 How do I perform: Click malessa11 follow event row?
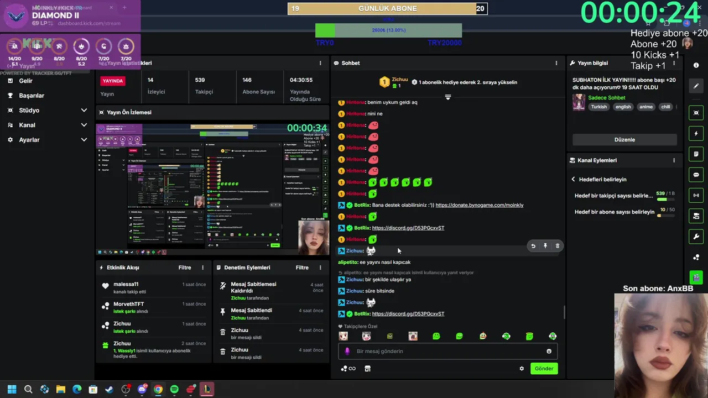[154, 288]
